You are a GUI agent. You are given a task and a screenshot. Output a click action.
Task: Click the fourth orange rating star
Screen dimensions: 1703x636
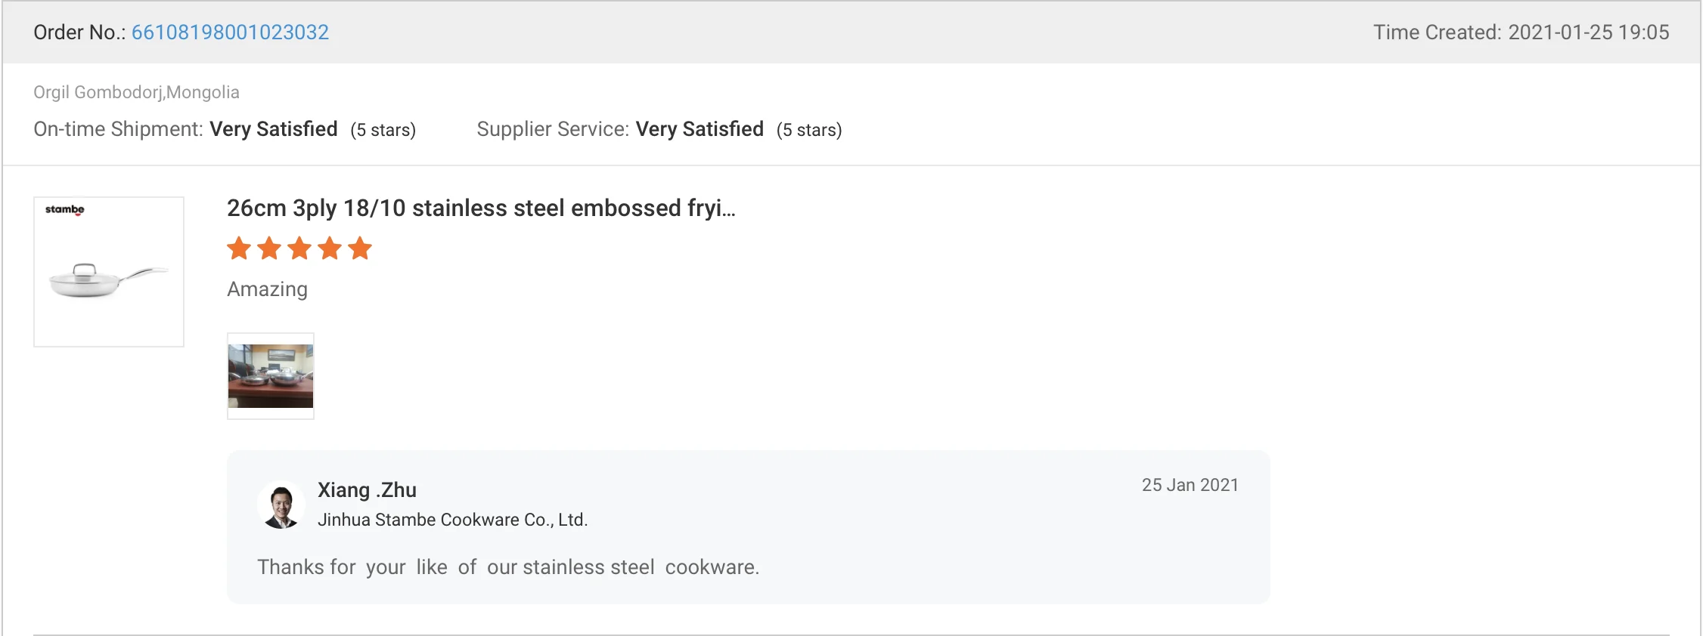pyautogui.click(x=330, y=248)
